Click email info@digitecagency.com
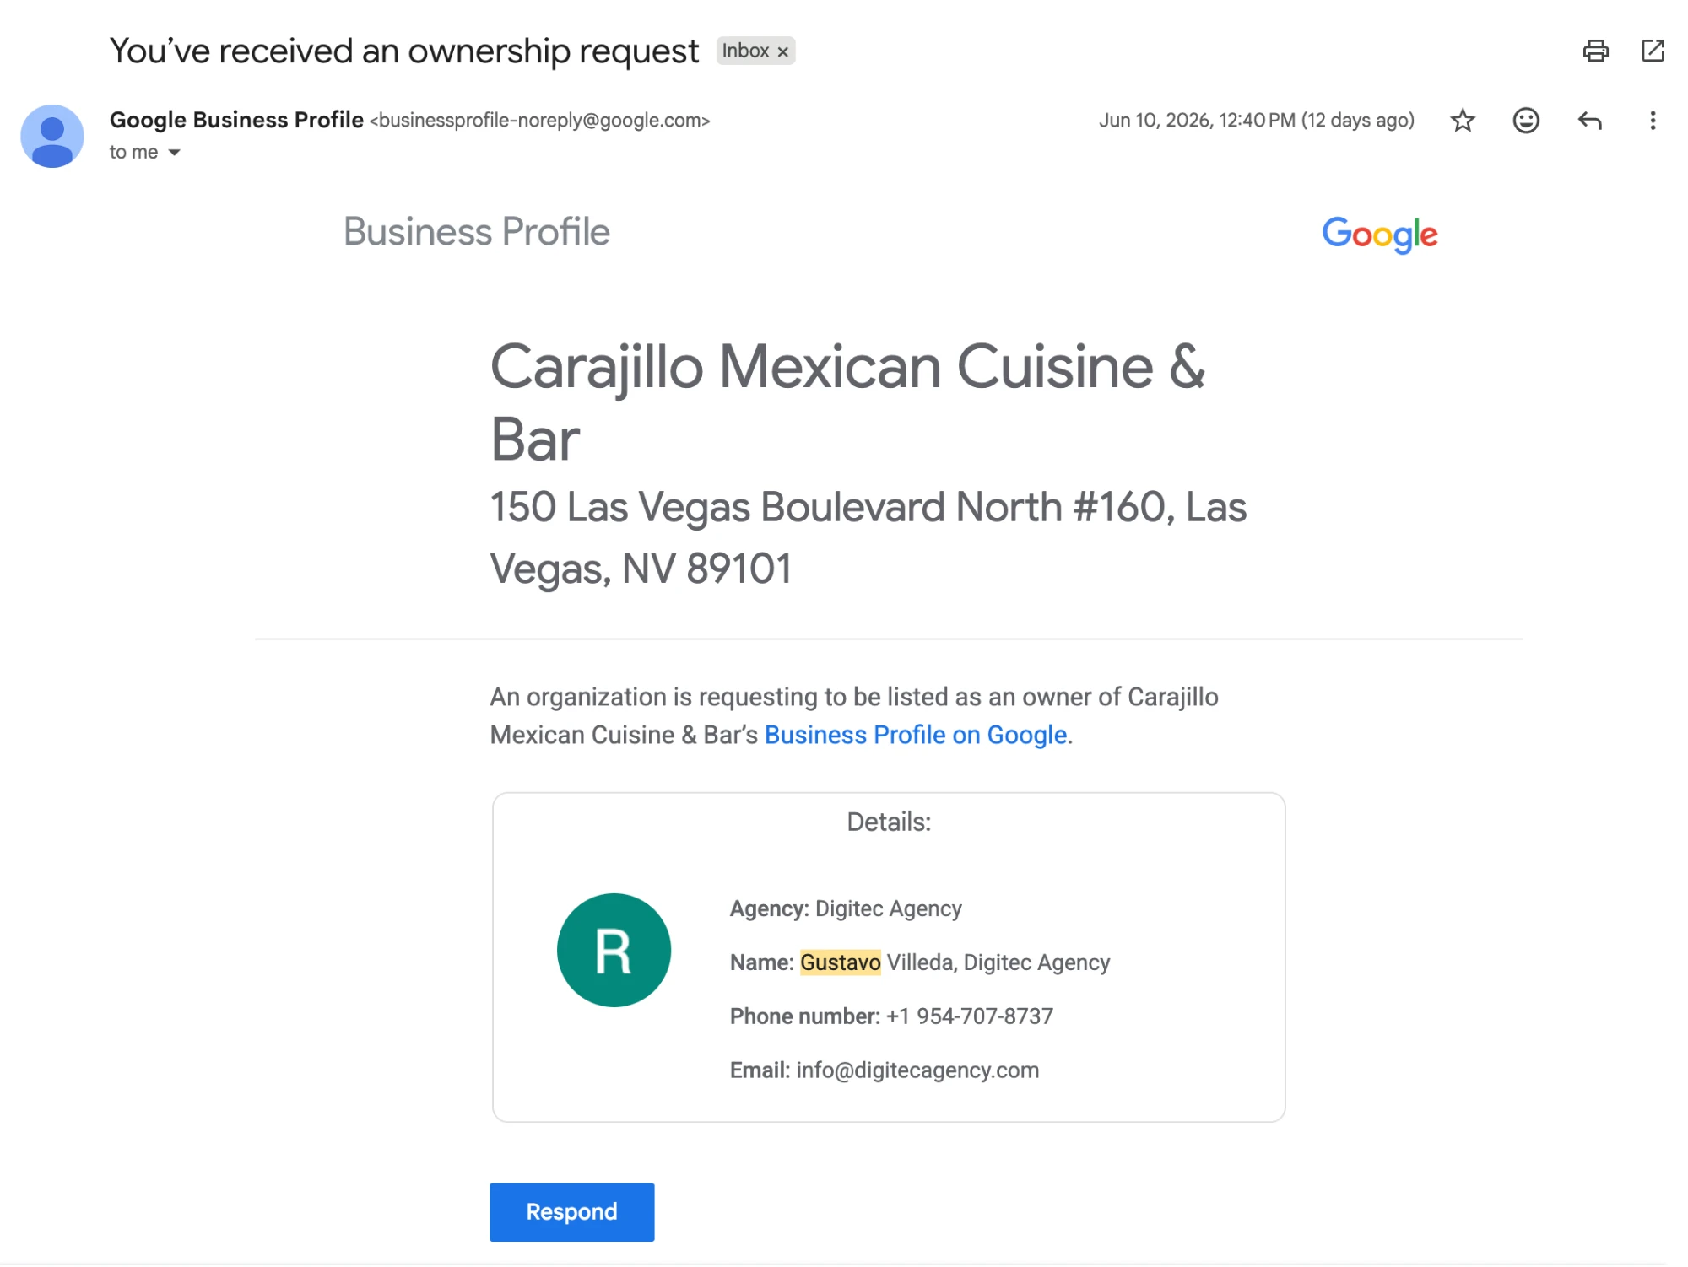 coord(917,1070)
